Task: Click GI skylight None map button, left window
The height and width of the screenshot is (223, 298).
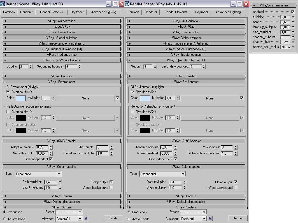Action: [85, 98]
